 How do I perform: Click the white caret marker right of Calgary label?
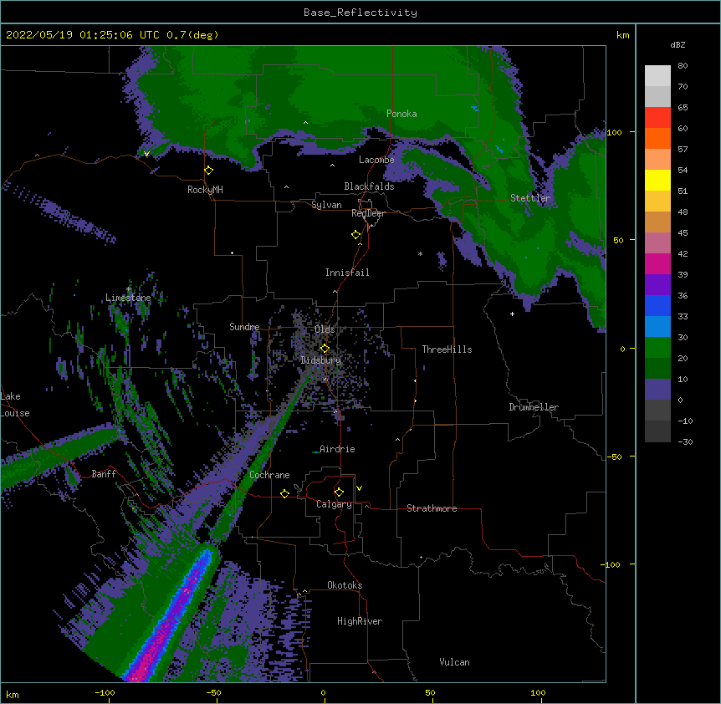click(366, 506)
